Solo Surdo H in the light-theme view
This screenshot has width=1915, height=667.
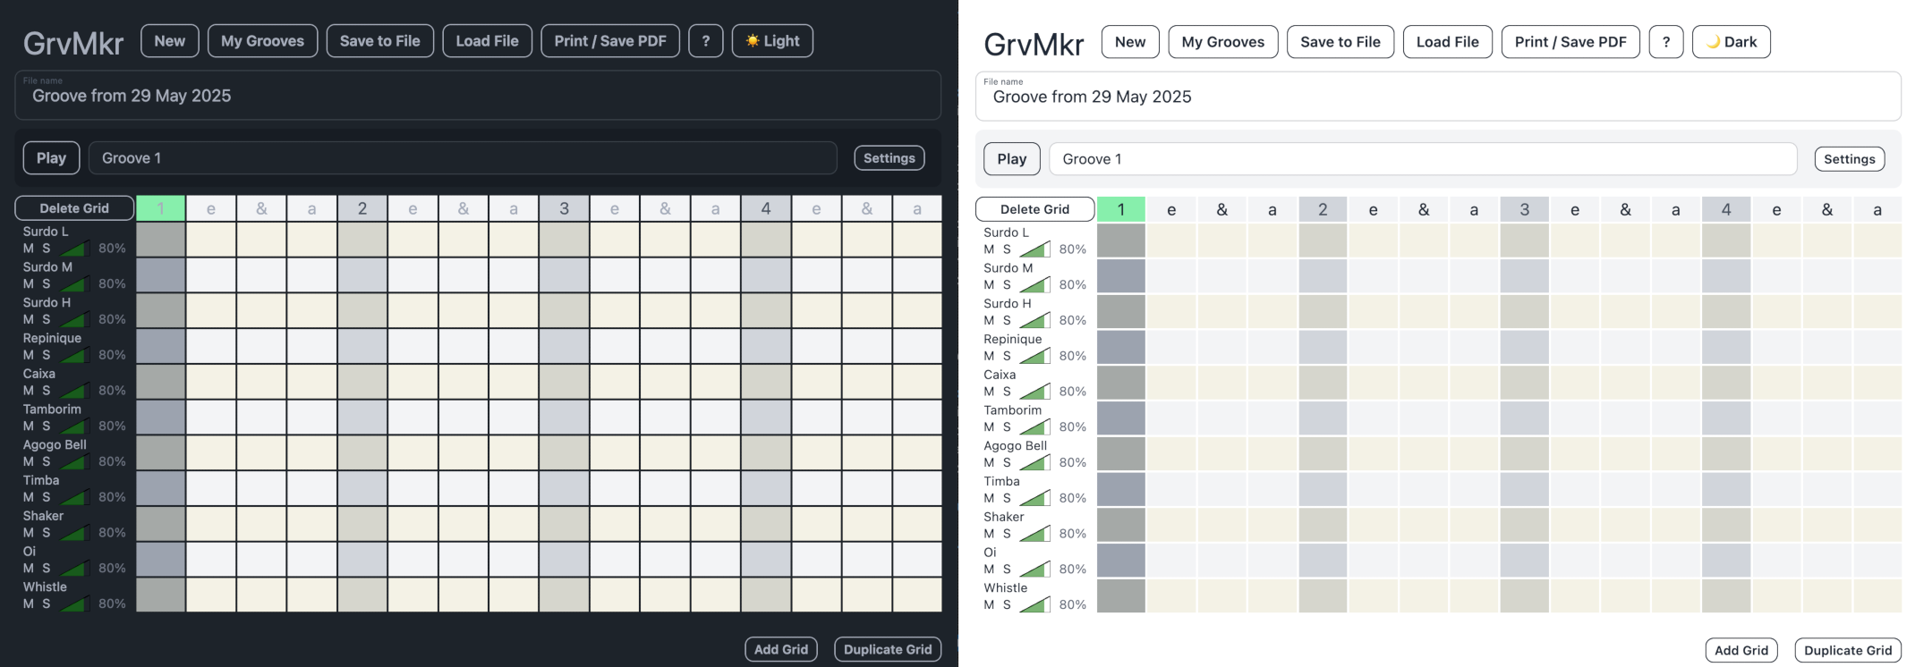1007,320
